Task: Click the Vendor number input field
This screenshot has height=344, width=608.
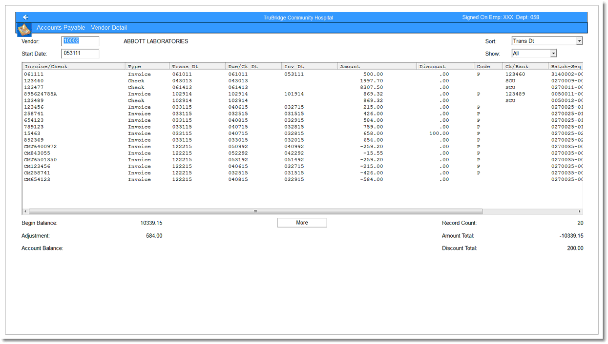Action: pyautogui.click(x=80, y=41)
